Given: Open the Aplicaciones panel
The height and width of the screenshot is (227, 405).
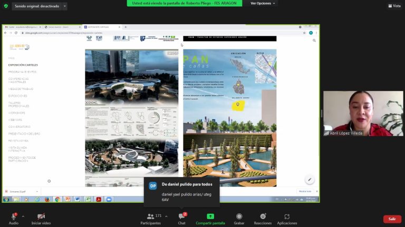Looking at the screenshot, I should [287, 216].
